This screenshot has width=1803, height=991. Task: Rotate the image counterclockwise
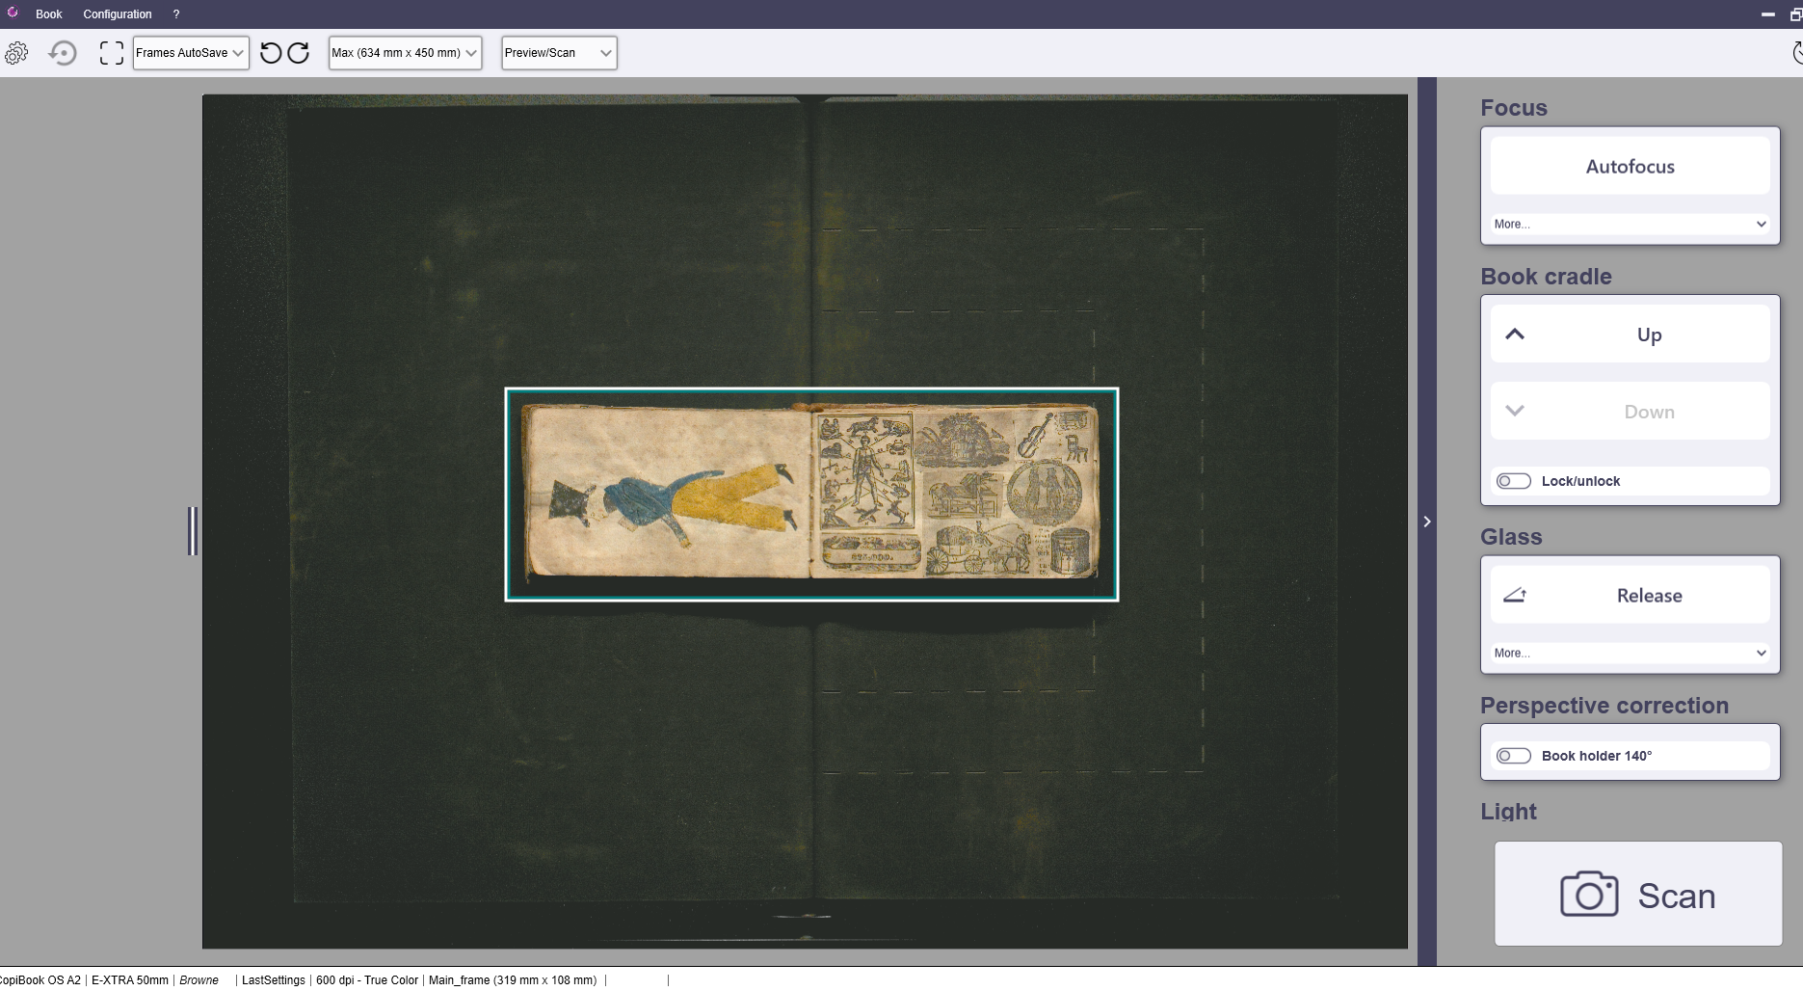(271, 53)
